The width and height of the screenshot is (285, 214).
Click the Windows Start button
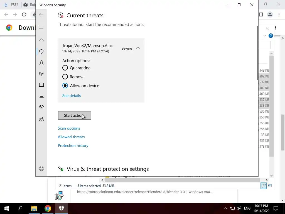click(7, 208)
